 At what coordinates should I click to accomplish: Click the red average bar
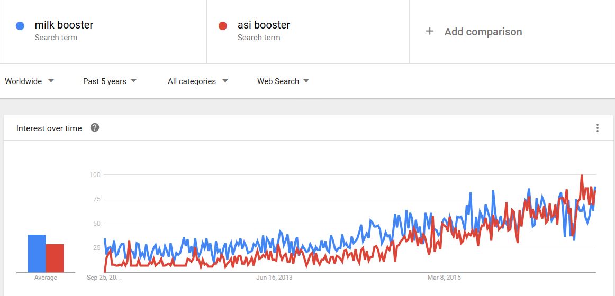pos(55,258)
